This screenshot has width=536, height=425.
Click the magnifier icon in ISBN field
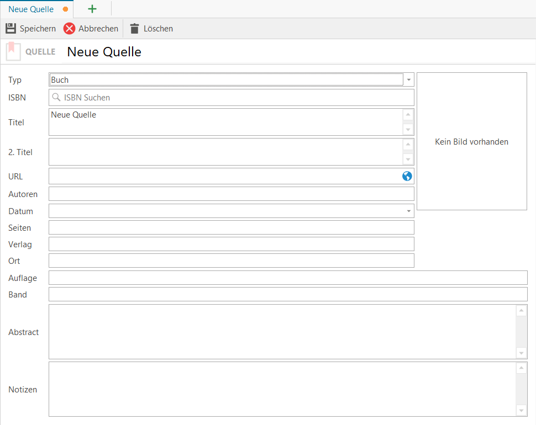point(56,97)
